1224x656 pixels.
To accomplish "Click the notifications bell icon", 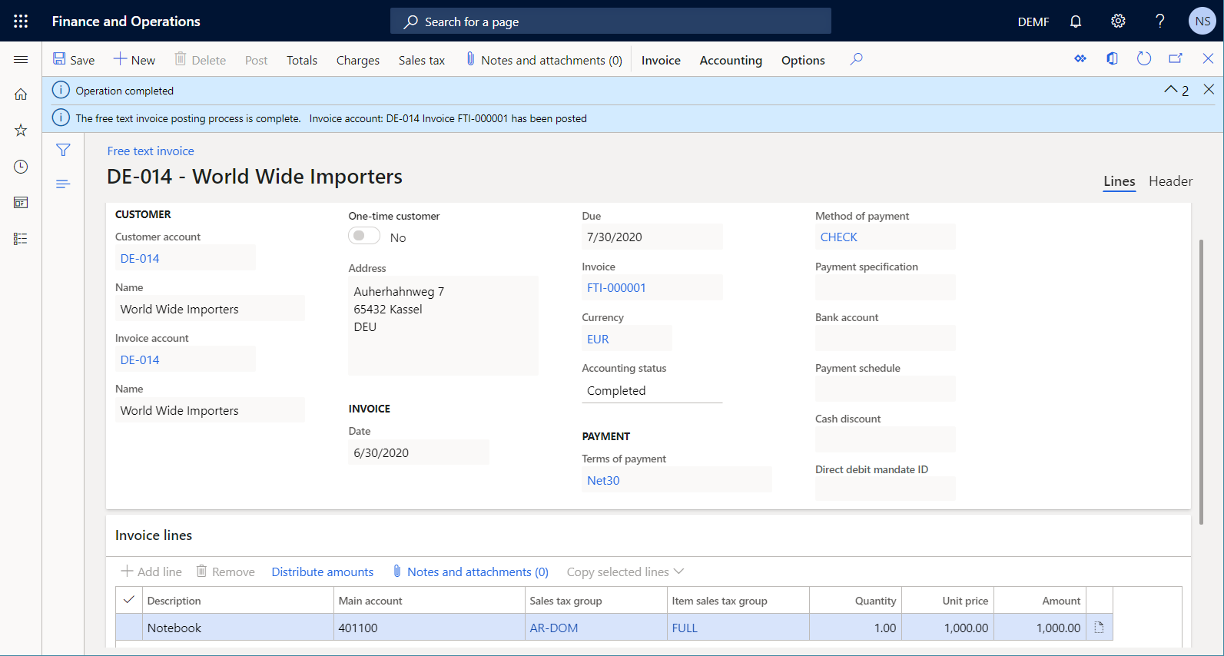I will pyautogui.click(x=1076, y=22).
